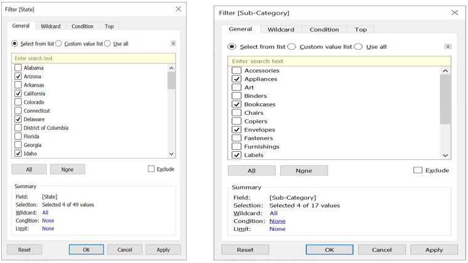This screenshot has width=468, height=263.
Task: Click None button in State filter
Action: coord(68,169)
